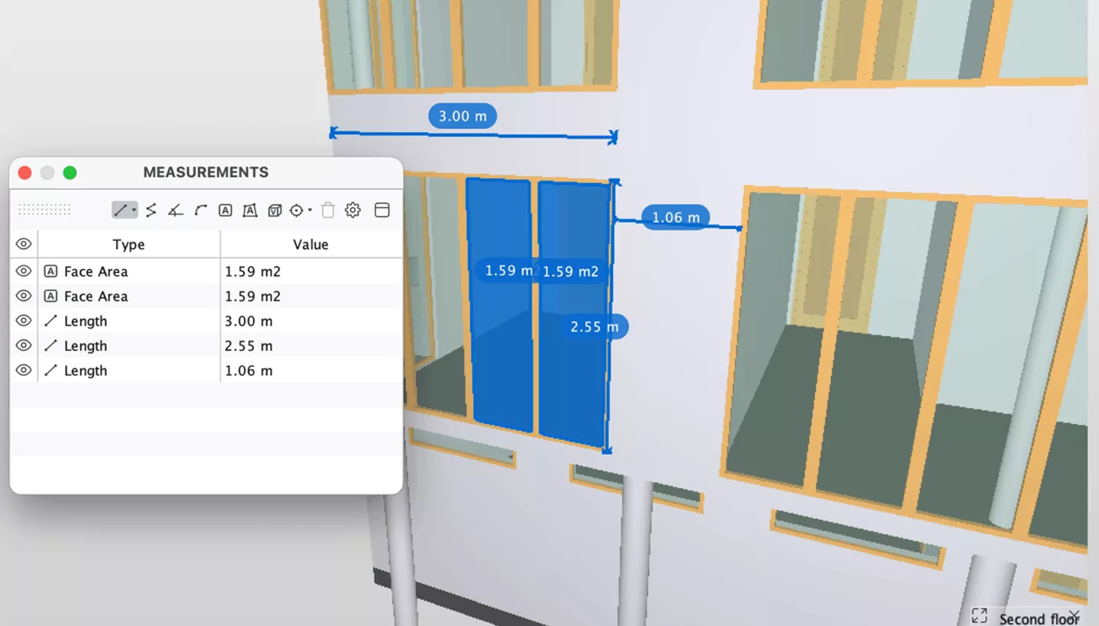Click the 2.55 m label in viewport
Image resolution: width=1099 pixels, height=626 pixels.
595,326
